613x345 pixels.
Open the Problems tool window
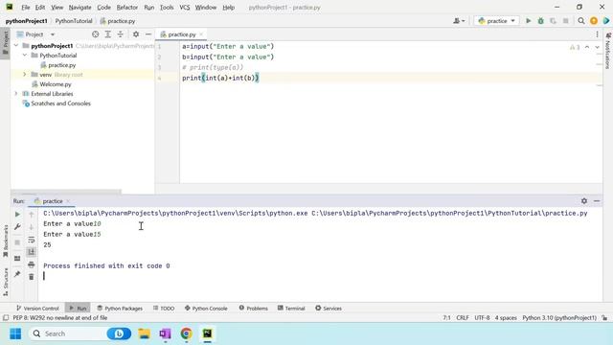[x=253, y=309]
